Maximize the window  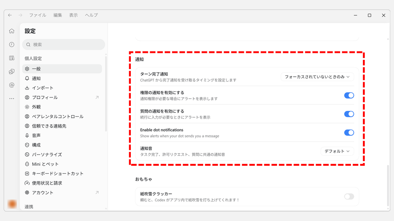[369, 15]
